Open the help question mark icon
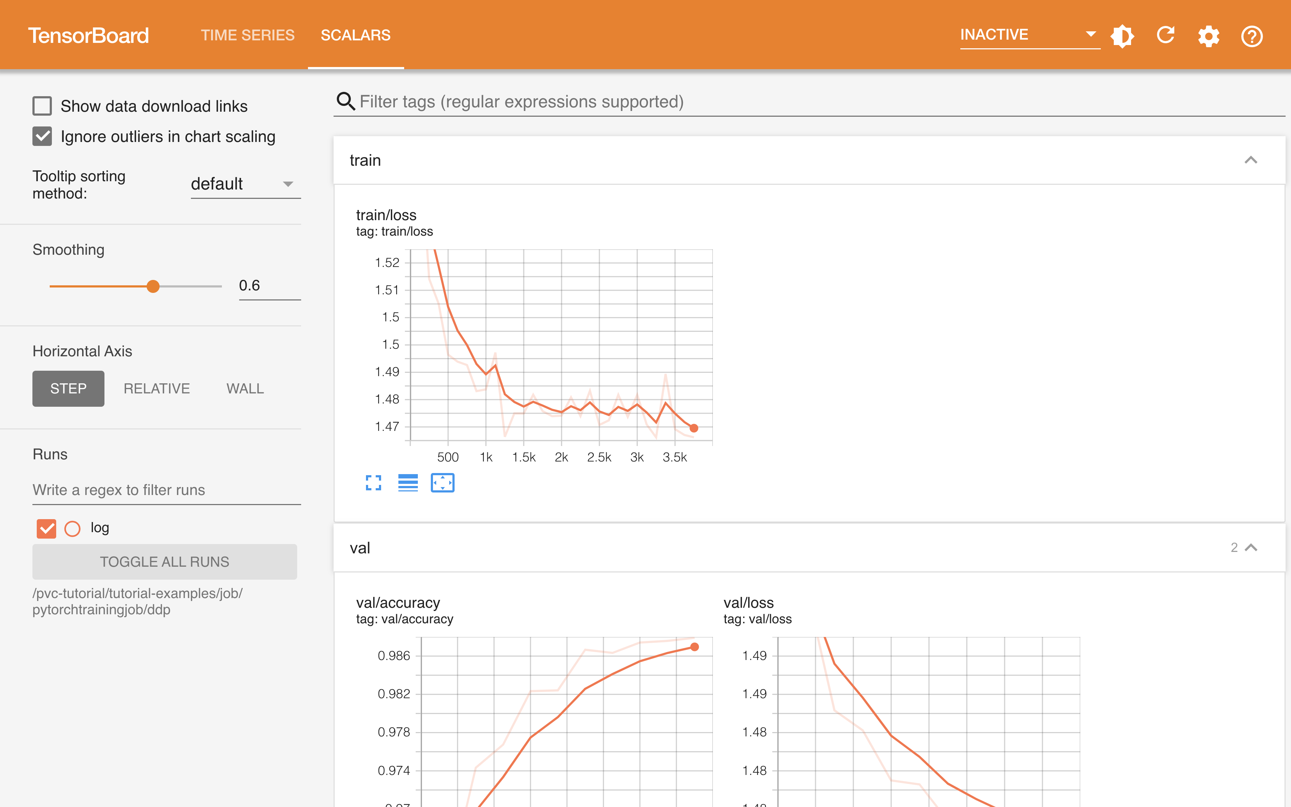This screenshot has width=1291, height=807. (x=1251, y=36)
